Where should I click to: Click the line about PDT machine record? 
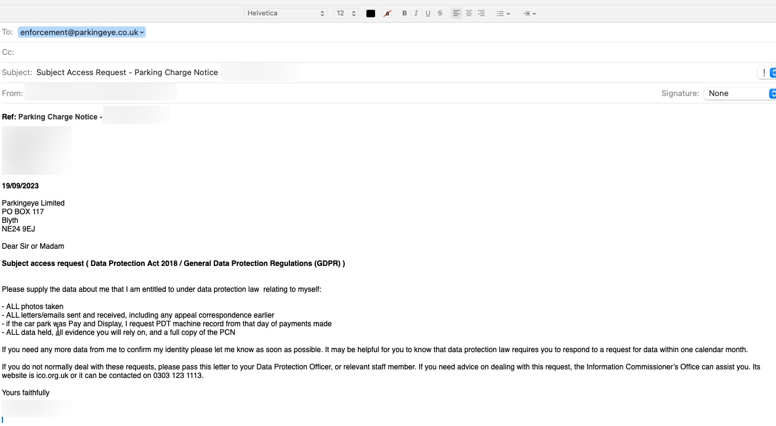pyautogui.click(x=167, y=324)
